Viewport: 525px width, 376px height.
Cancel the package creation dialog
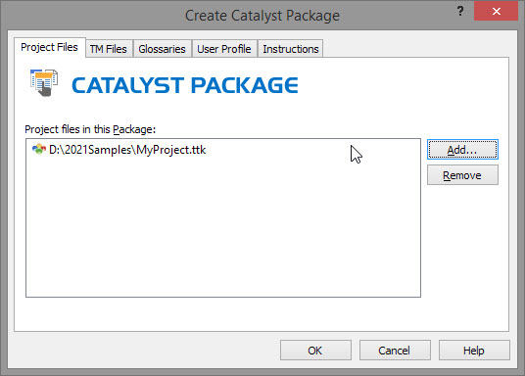395,351
